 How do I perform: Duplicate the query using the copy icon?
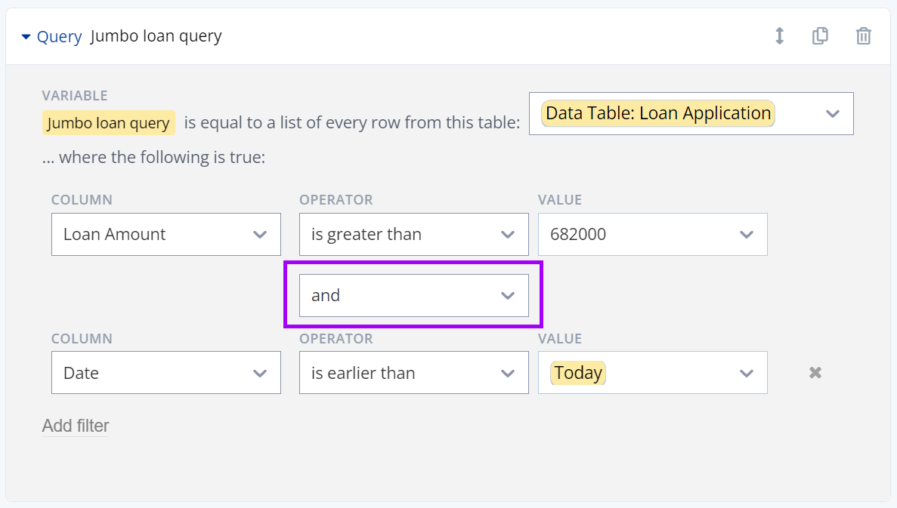pyautogui.click(x=821, y=35)
